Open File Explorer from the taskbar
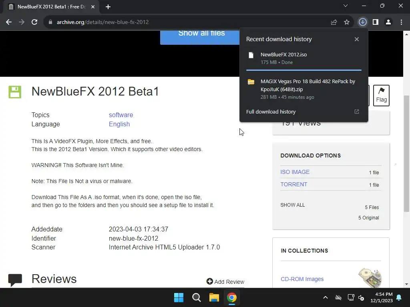 (x=214, y=297)
